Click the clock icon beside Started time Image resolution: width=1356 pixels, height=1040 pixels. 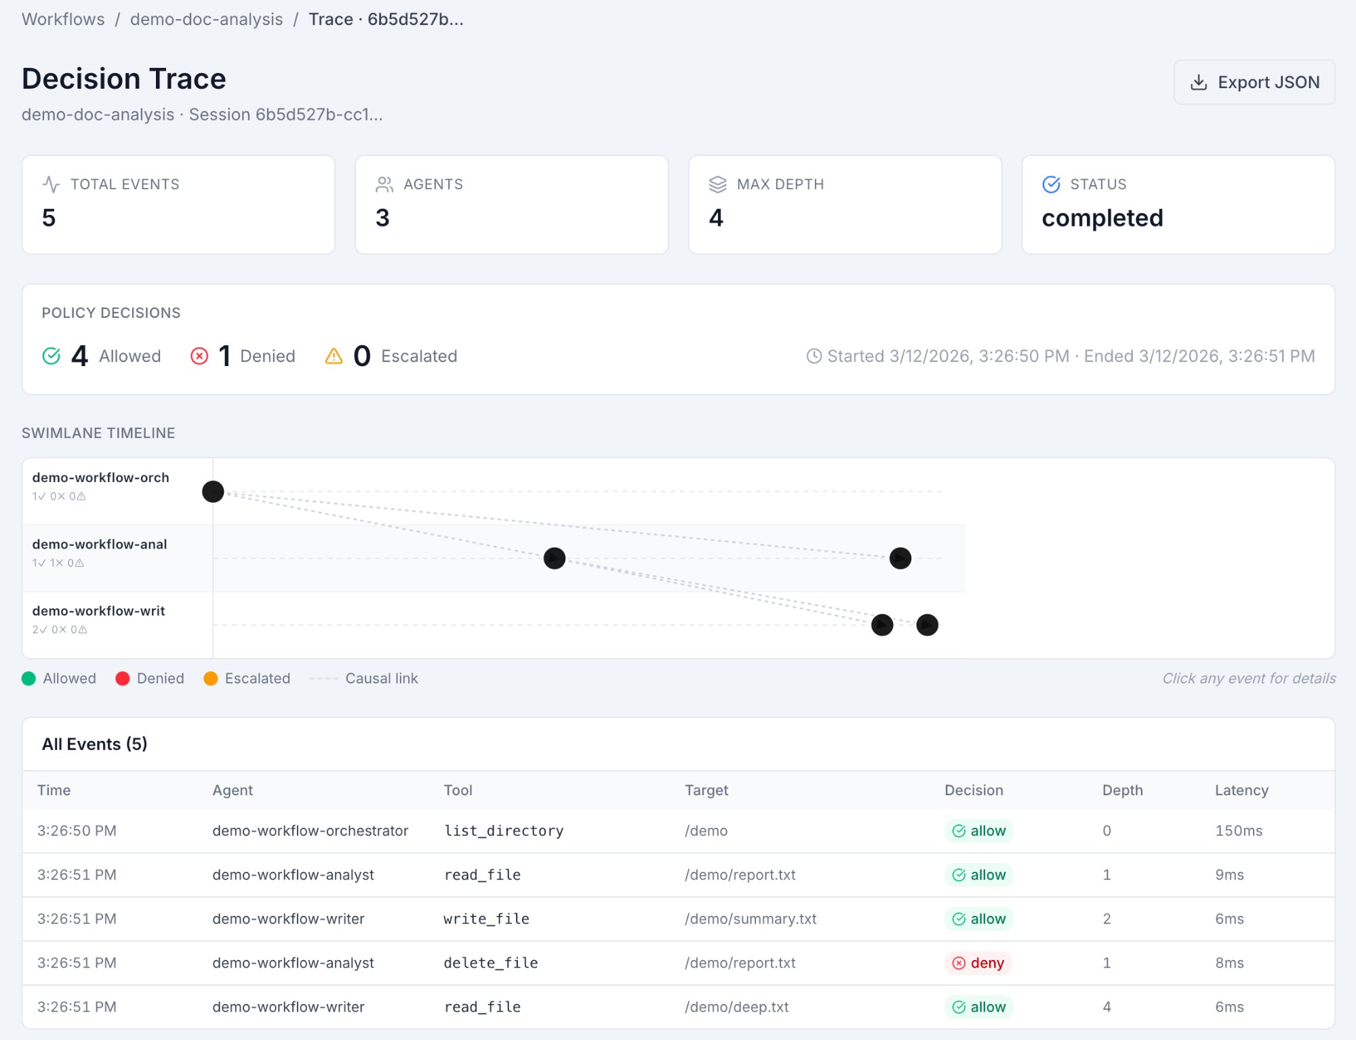pos(814,356)
